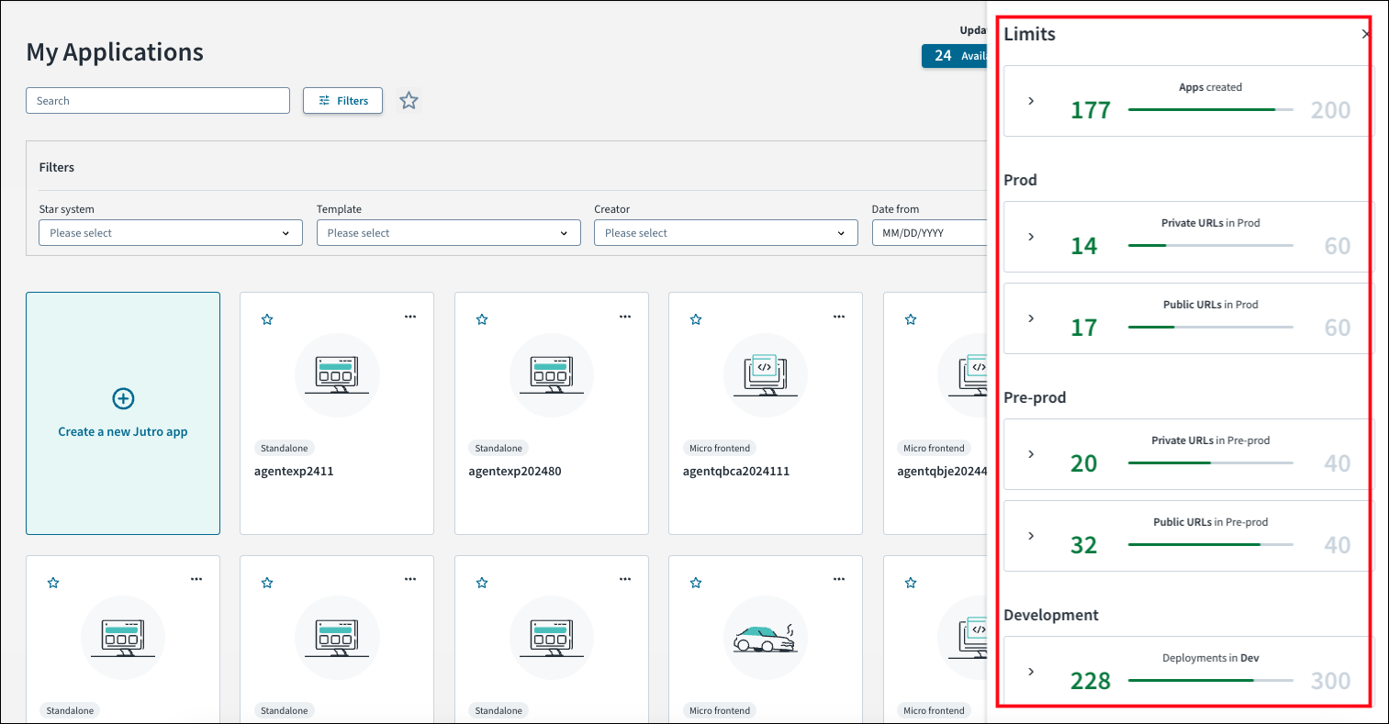
Task: Star the agentexp2411 app card
Action: [x=267, y=319]
